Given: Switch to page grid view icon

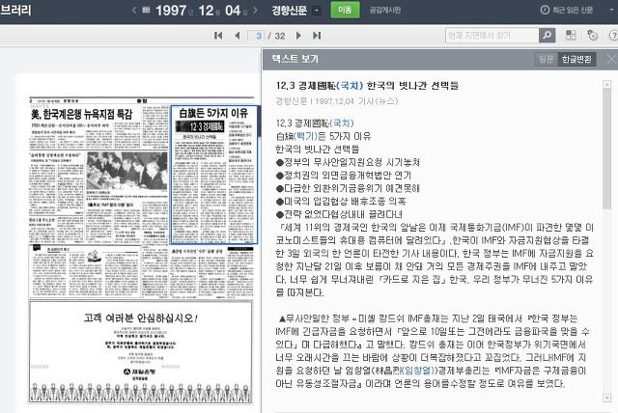Looking at the screenshot, I should (571, 35).
